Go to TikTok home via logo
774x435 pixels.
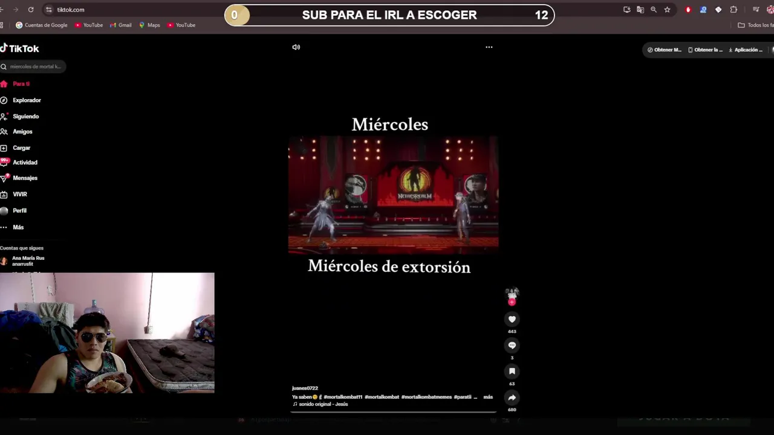pos(20,48)
